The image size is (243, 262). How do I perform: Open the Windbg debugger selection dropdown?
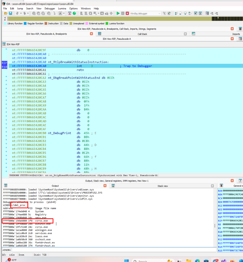[145, 13]
